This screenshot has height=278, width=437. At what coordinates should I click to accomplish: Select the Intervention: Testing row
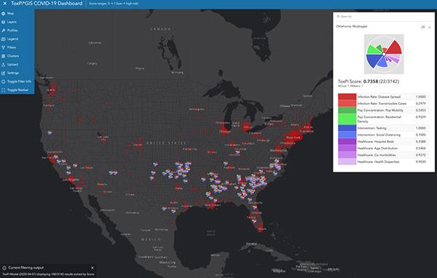[x=384, y=128]
